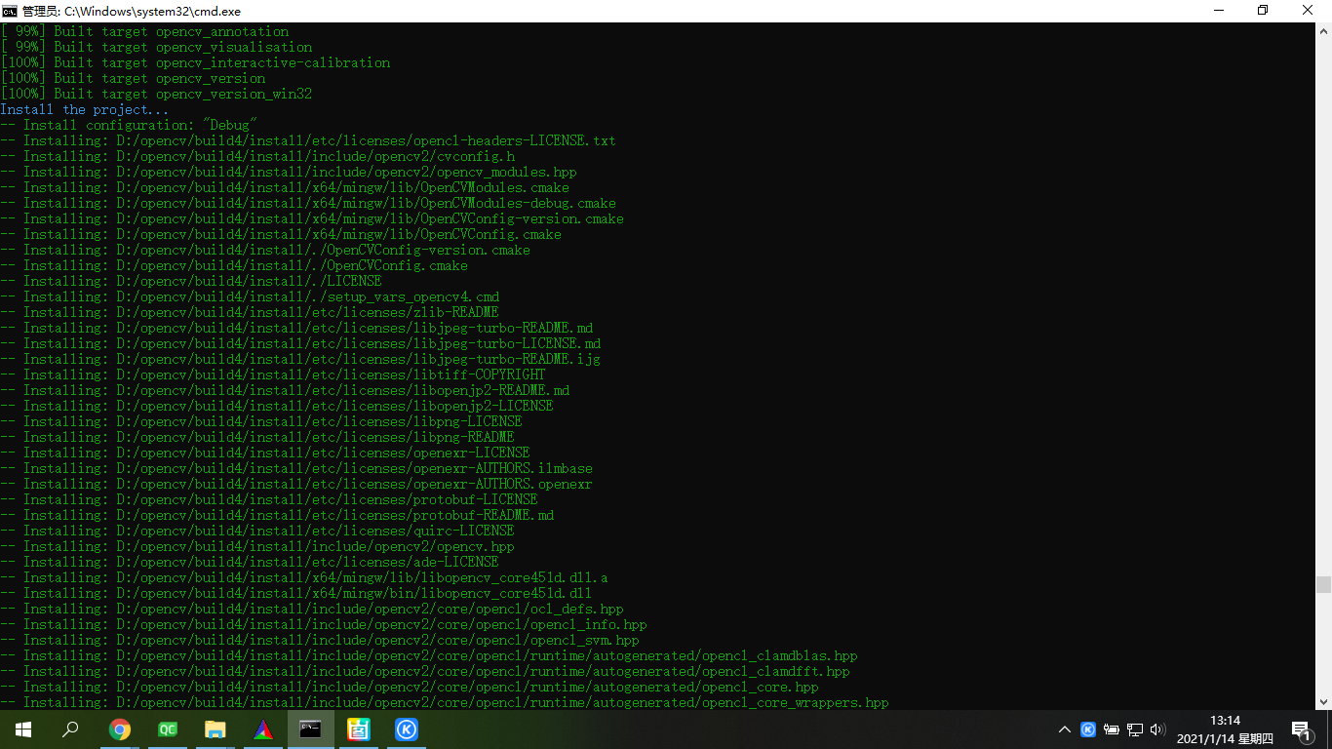The width and height of the screenshot is (1332, 749).
Task: Click the include/opencv2/opencv.hpp line
Action: [257, 546]
